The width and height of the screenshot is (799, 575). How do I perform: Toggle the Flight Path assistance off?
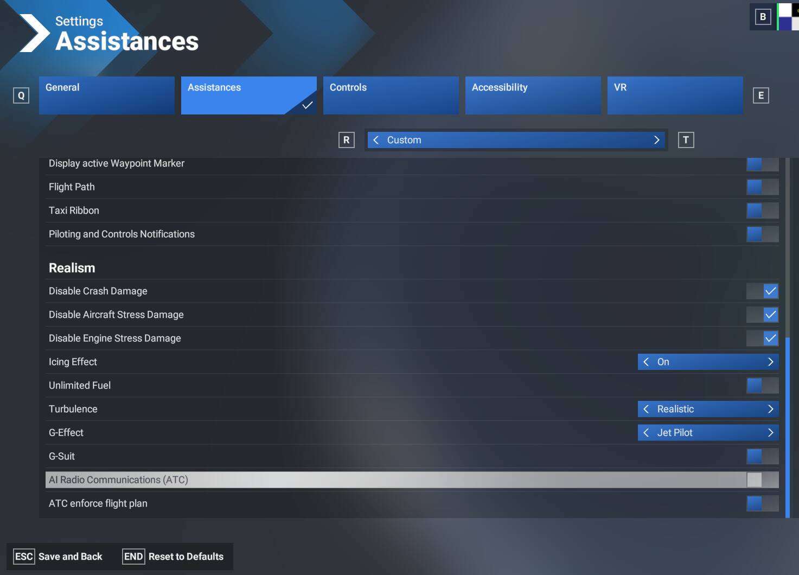pyautogui.click(x=763, y=187)
